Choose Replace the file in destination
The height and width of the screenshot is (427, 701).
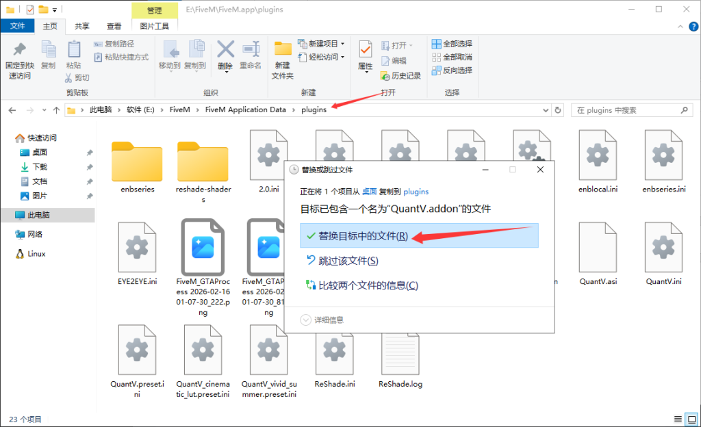[x=363, y=236]
